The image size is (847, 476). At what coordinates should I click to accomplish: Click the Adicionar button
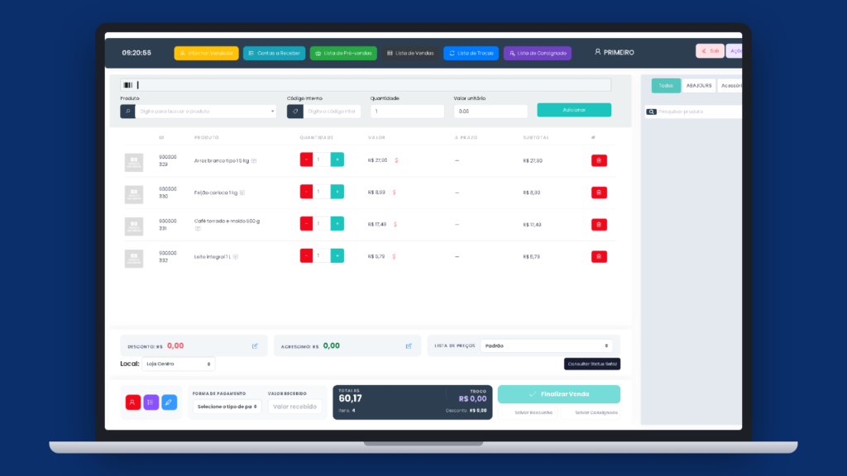574,110
